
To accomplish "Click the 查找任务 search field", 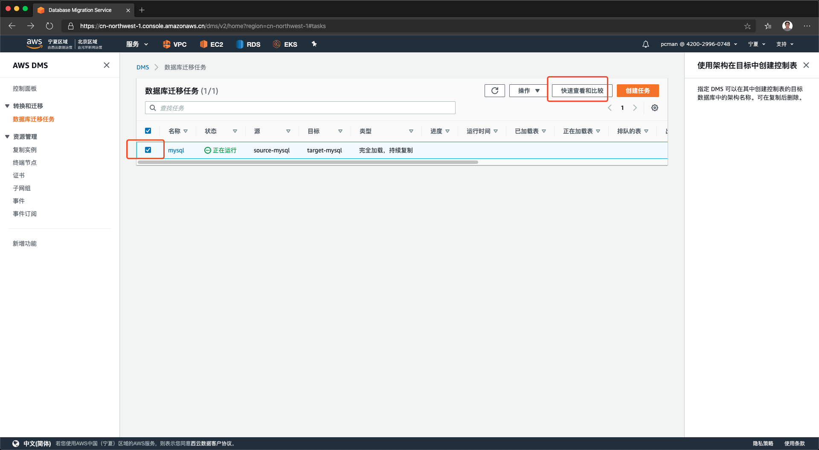I will tap(300, 108).
